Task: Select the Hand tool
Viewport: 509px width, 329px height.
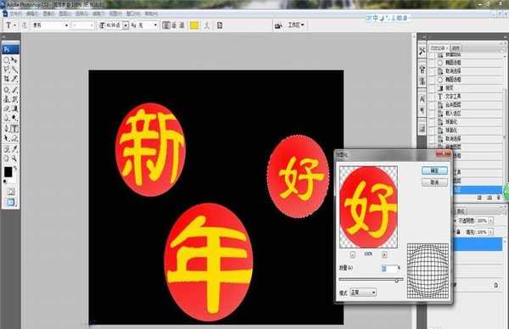Action: (7, 159)
